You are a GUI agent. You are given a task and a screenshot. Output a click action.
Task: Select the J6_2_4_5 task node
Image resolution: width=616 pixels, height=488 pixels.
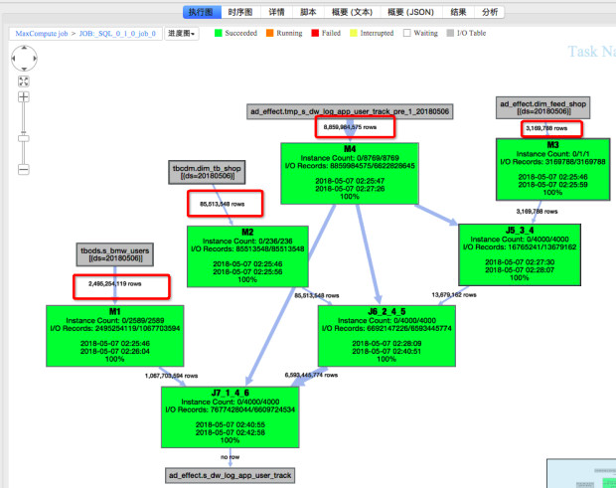[386, 336]
